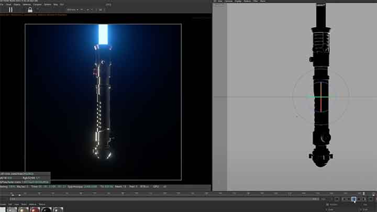
Task: Go to end of animation
Action: 371,199
